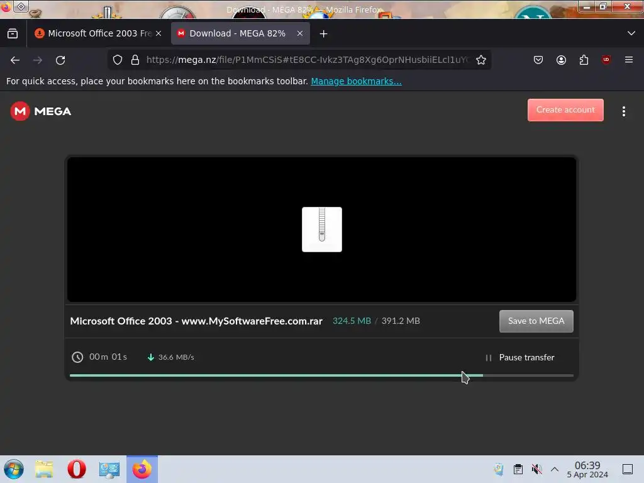Image resolution: width=644 pixels, height=483 pixels.
Task: Pause the transfer
Action: [x=520, y=357]
